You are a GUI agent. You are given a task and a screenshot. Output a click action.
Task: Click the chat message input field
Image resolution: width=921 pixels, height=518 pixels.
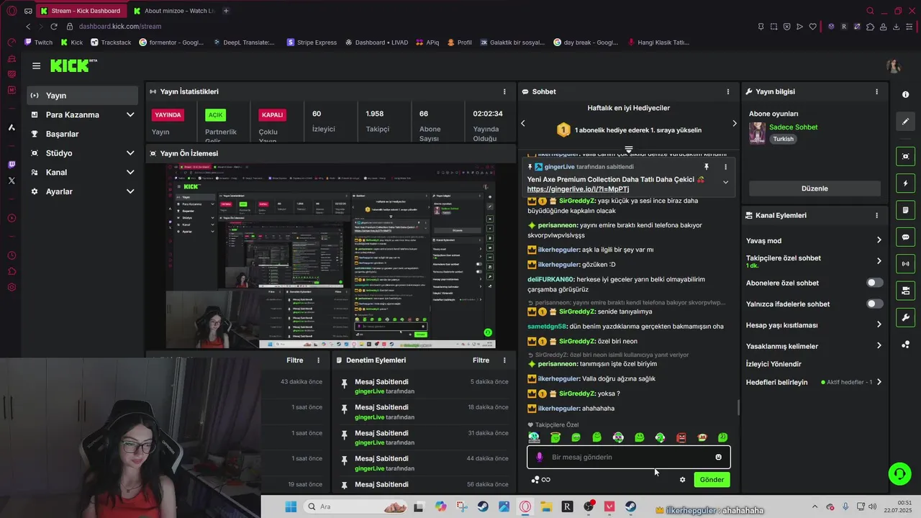point(629,457)
